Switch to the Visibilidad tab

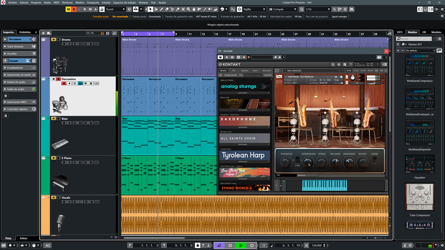point(25,32)
